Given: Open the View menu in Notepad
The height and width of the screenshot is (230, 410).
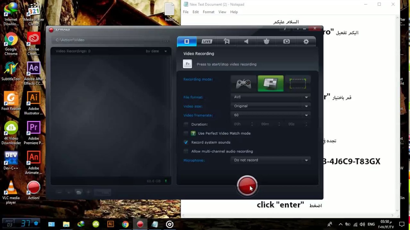Looking at the screenshot, I should tap(222, 12).
